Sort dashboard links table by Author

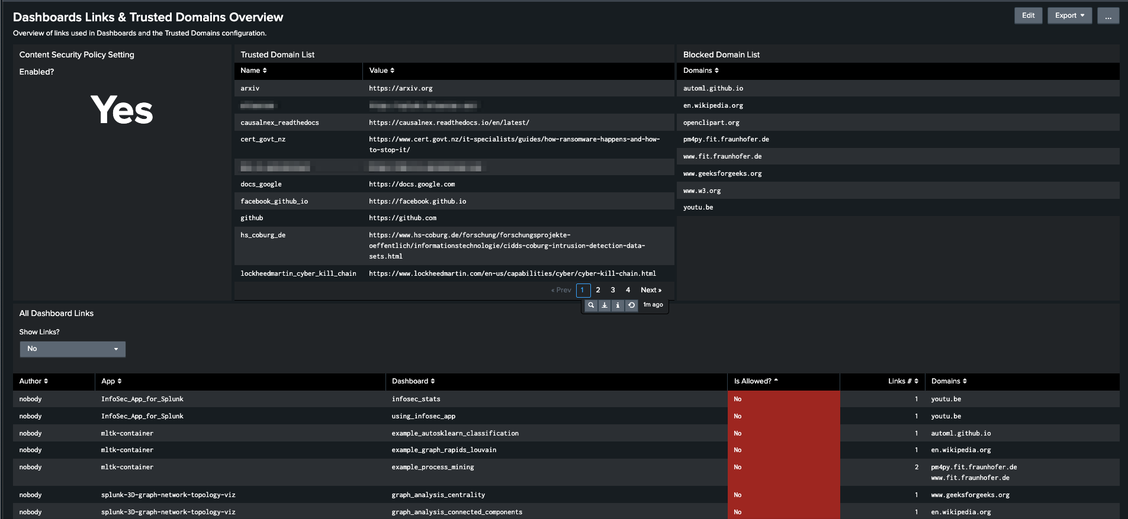pyautogui.click(x=34, y=381)
